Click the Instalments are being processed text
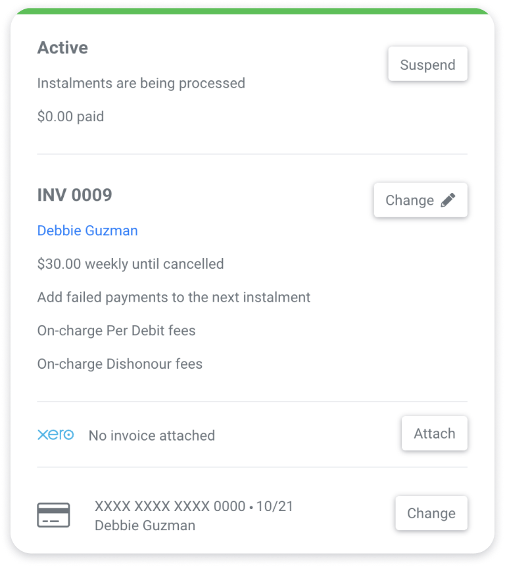505x567 pixels. [141, 83]
